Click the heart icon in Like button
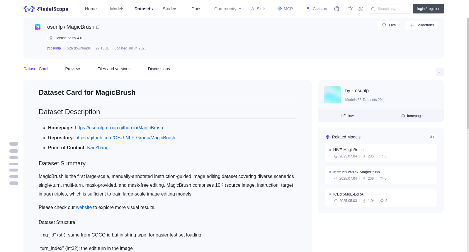The width and height of the screenshot is (469, 252). tap(384, 25)
